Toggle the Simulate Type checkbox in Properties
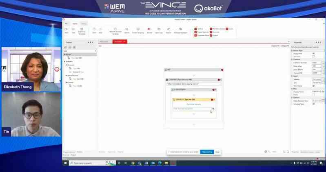This screenshot has height=172, width=326. click(314, 104)
